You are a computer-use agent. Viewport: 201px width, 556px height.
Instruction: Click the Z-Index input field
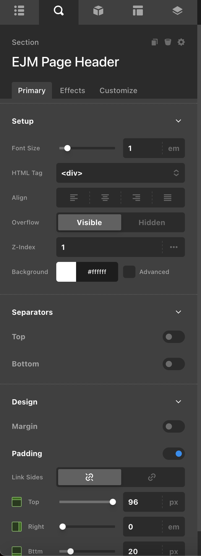(x=109, y=247)
